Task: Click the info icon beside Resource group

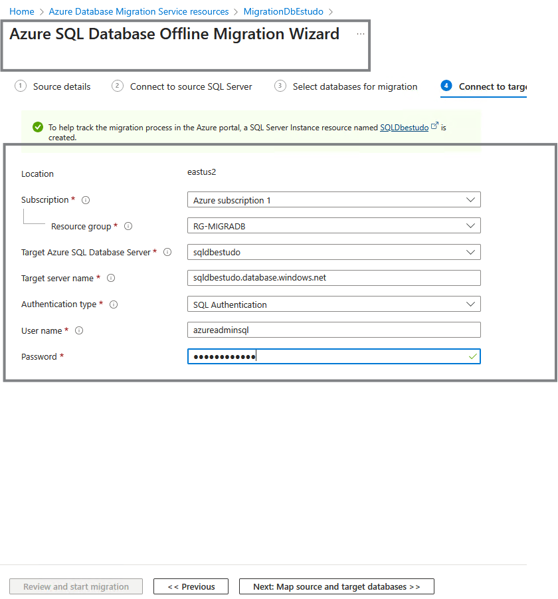Action: [128, 226]
